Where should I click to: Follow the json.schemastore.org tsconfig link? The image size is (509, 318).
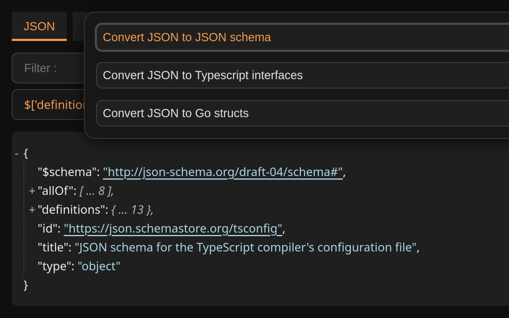(173, 228)
